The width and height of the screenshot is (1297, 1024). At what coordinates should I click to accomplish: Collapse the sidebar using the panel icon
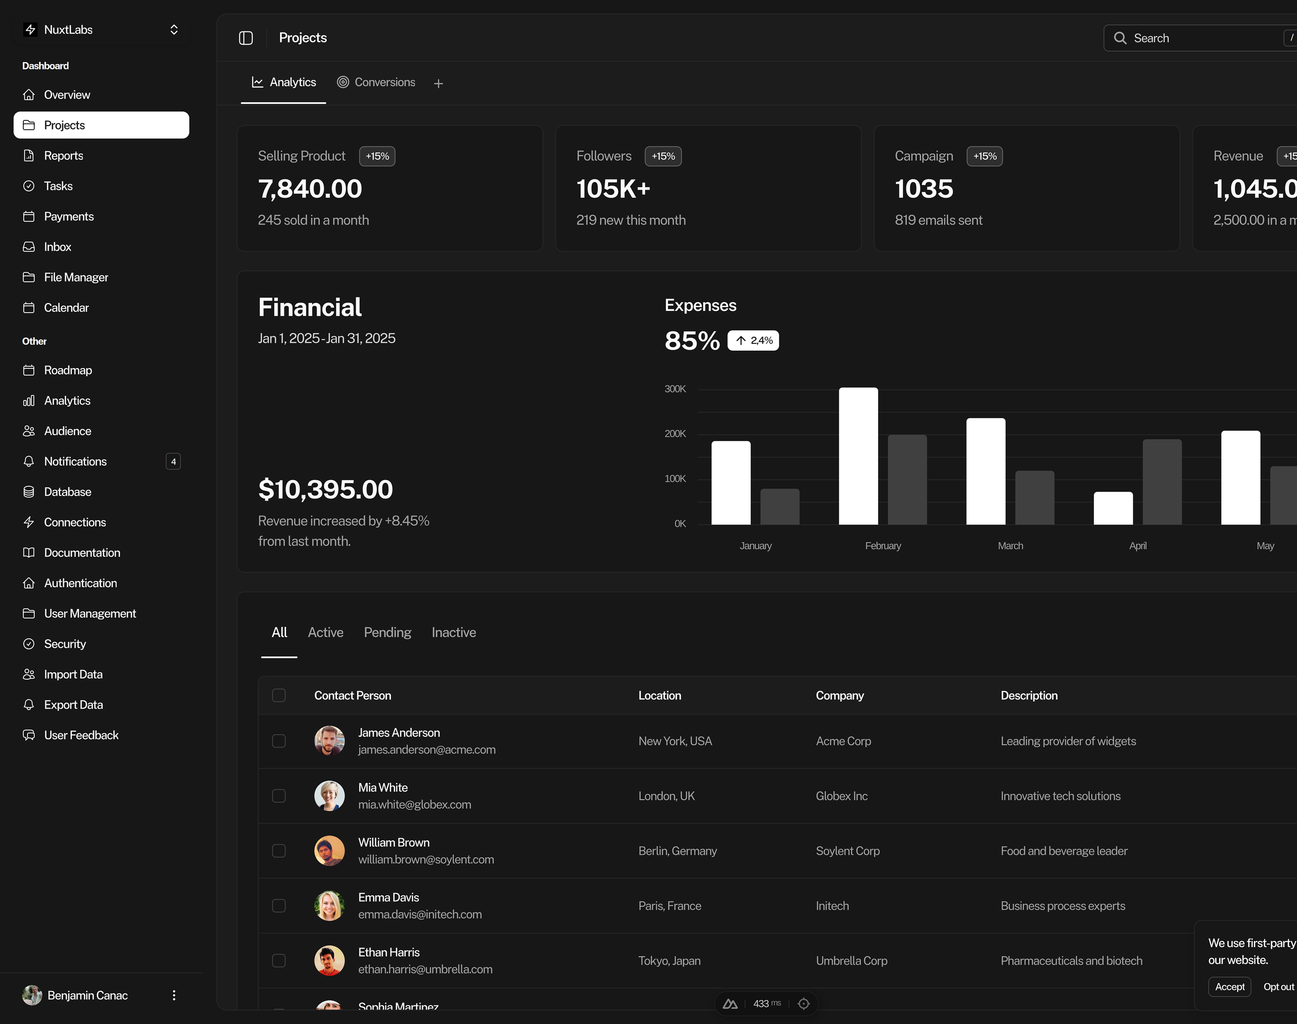pos(246,37)
